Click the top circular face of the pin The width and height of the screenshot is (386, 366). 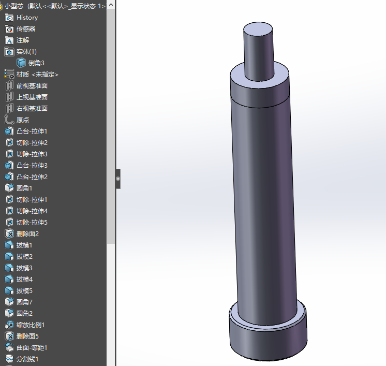tap(258, 29)
